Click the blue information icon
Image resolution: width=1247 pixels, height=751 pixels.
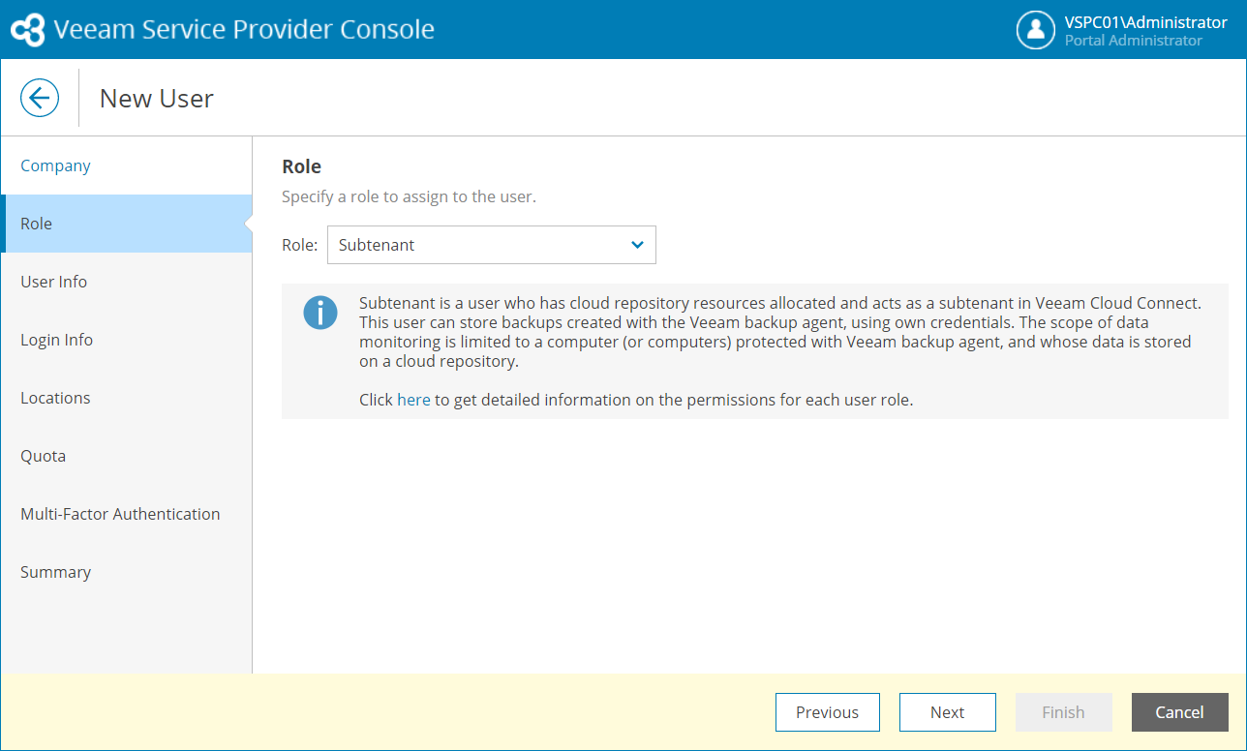coord(320,313)
